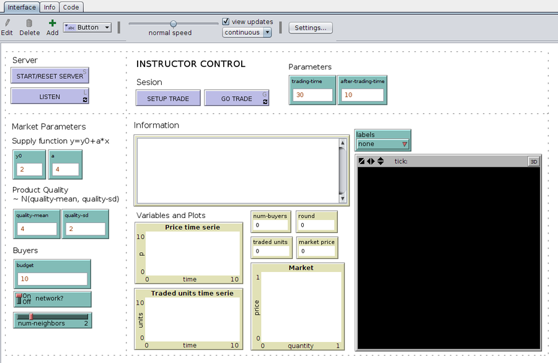Change the continuous update mode dropdown
Screen dimensions: 558x363
pos(247,32)
